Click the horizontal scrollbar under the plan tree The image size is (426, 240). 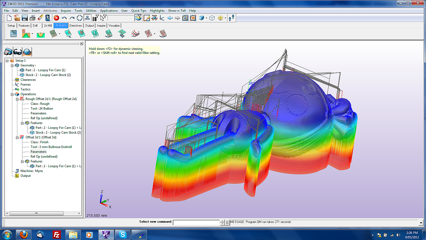click(43, 213)
